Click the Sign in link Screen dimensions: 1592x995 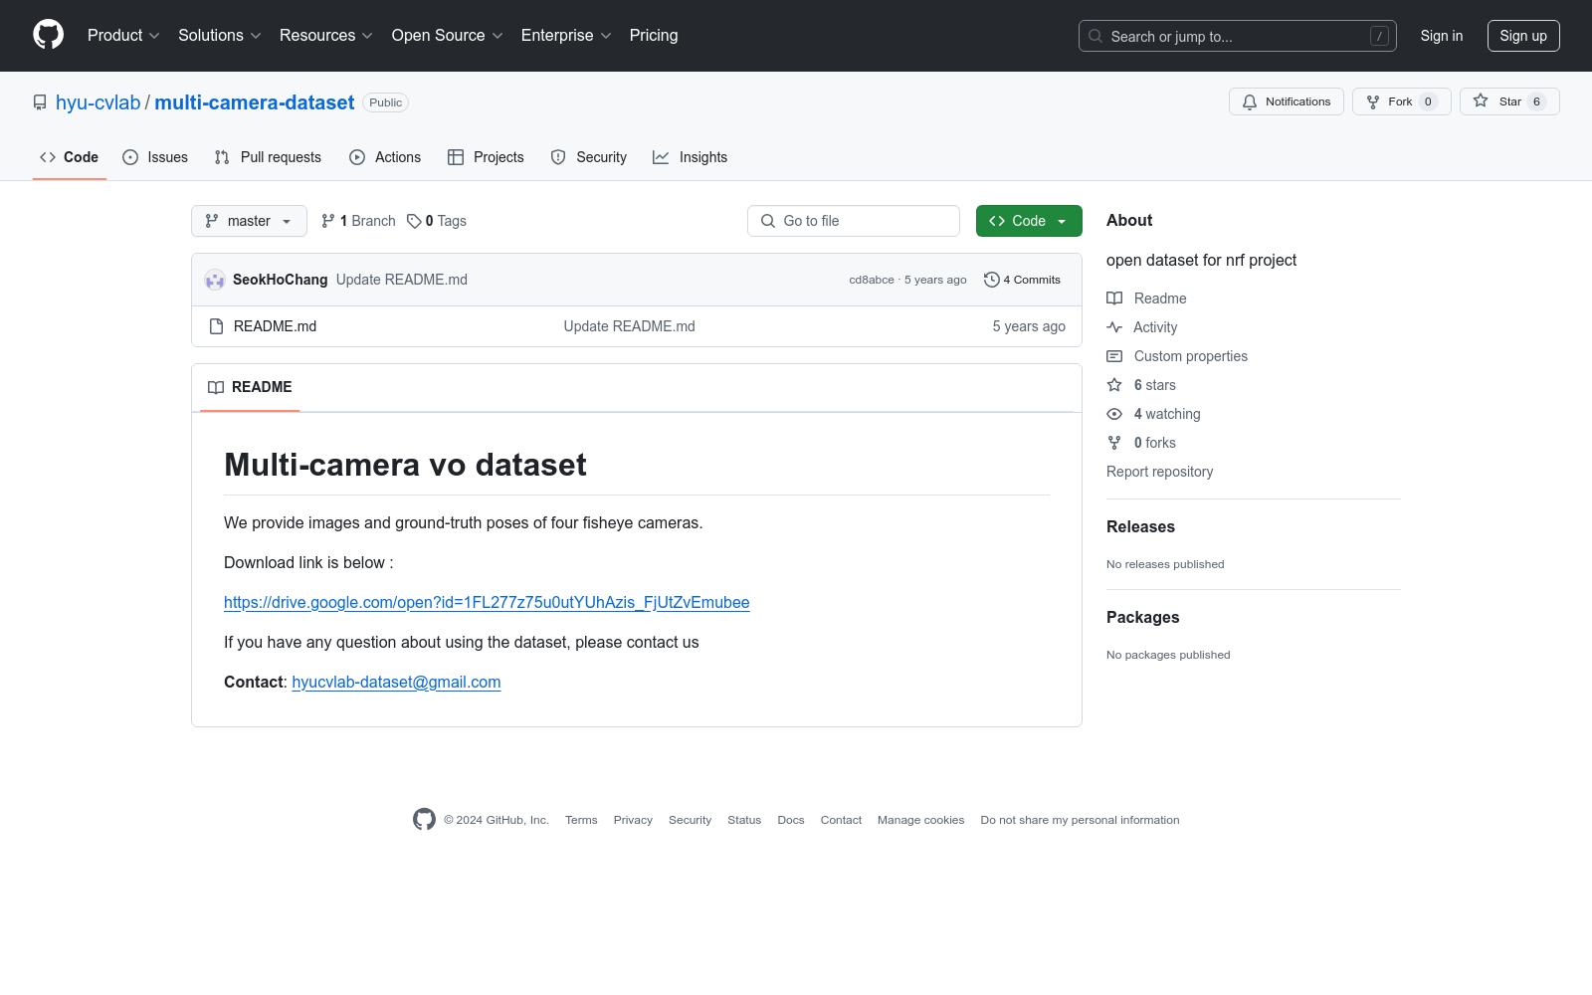tap(1442, 36)
